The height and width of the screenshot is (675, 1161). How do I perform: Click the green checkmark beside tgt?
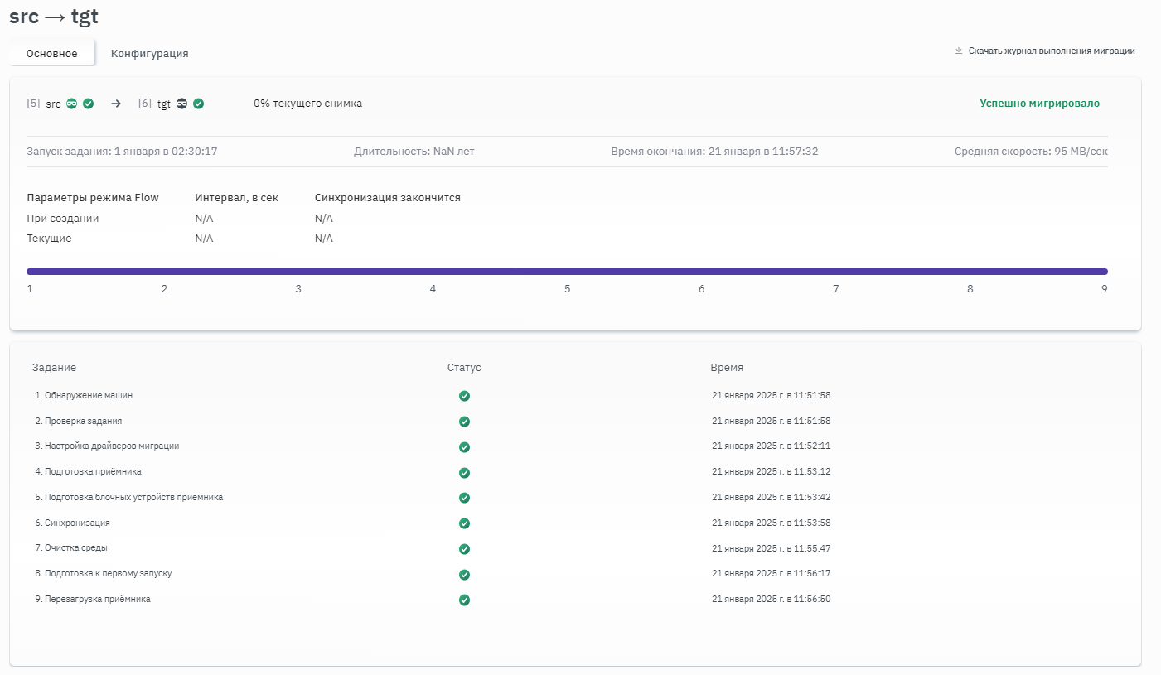[x=199, y=104]
